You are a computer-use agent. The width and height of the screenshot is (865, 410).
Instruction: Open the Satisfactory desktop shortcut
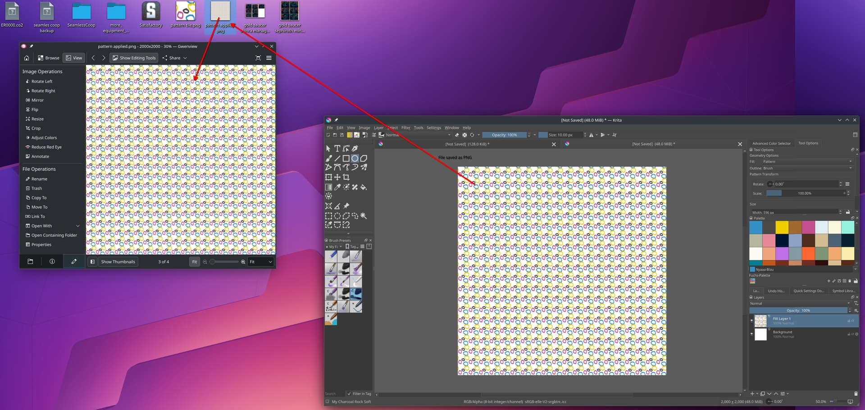click(151, 15)
